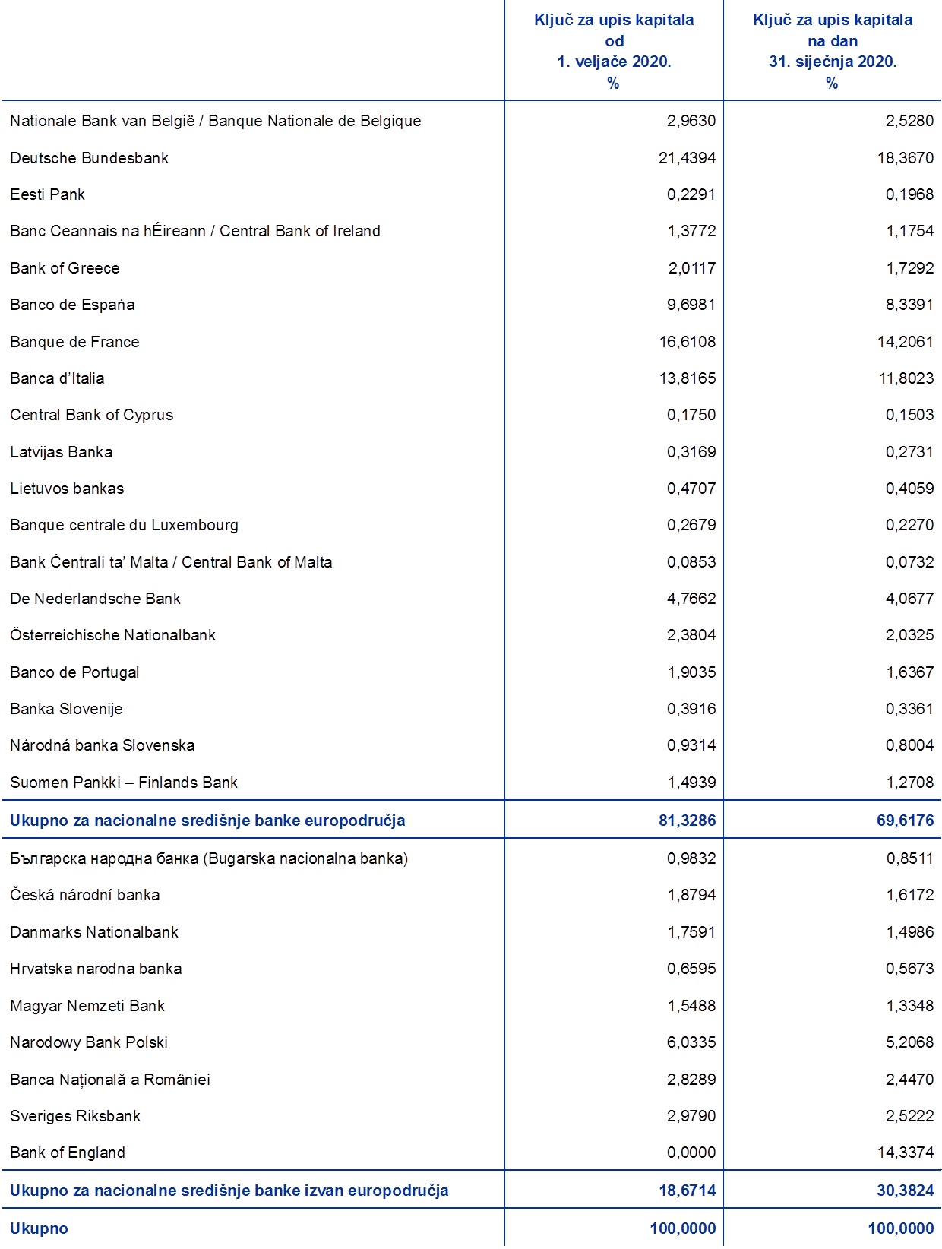Select the column header for 1. veljače 2020.
Viewport: 942px width, 1249px height.
pyautogui.click(x=614, y=51)
